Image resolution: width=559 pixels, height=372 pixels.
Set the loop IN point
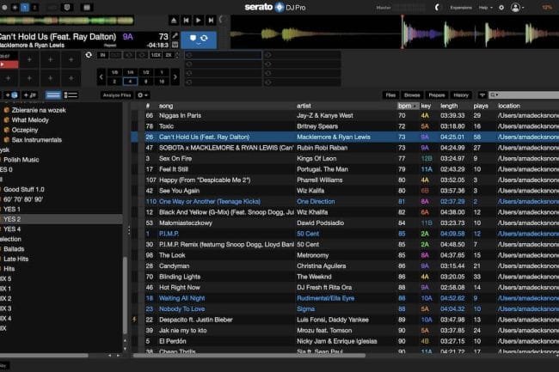102,55
